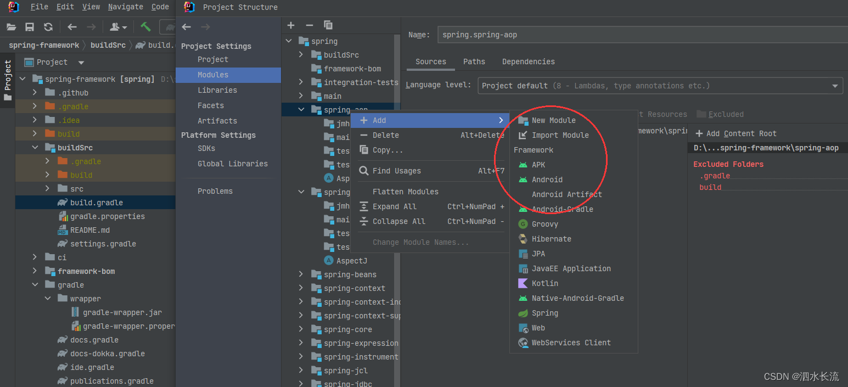Viewport: 848px width, 387px height.
Task: Click Find Usages in context menu
Action: 430,171
